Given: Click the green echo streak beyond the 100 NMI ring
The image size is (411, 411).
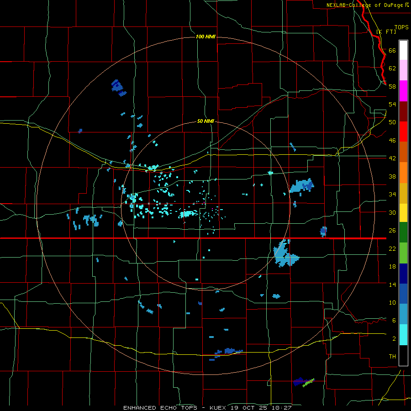Looking at the screenshot, I should point(308,383).
